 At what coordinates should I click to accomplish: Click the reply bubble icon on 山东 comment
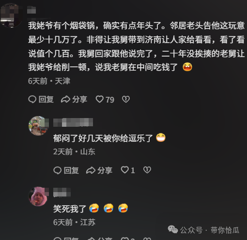click(58, 170)
